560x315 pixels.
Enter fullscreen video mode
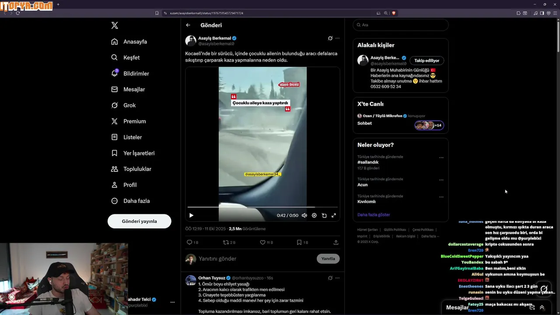point(334,215)
